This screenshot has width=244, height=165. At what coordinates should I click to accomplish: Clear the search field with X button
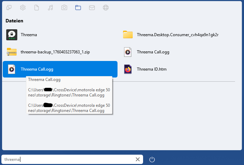138,159
